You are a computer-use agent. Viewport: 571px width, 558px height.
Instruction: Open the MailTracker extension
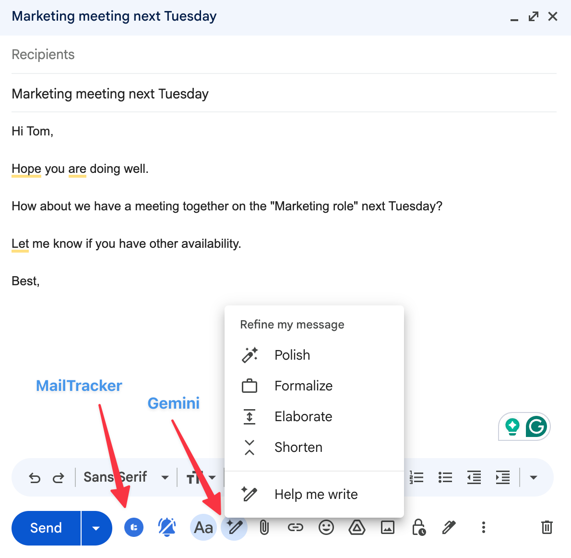tap(133, 527)
